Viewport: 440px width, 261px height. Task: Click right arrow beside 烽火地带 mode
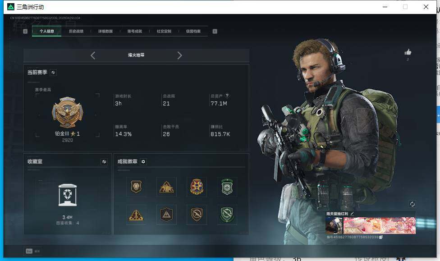pos(179,55)
